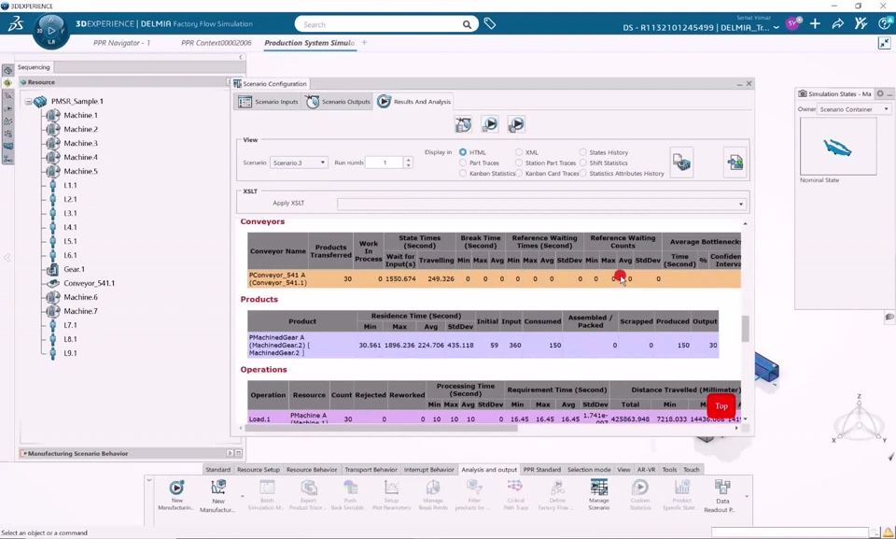Click the Nominal State thumbnail
The image size is (896, 539).
pyautogui.click(x=838, y=146)
